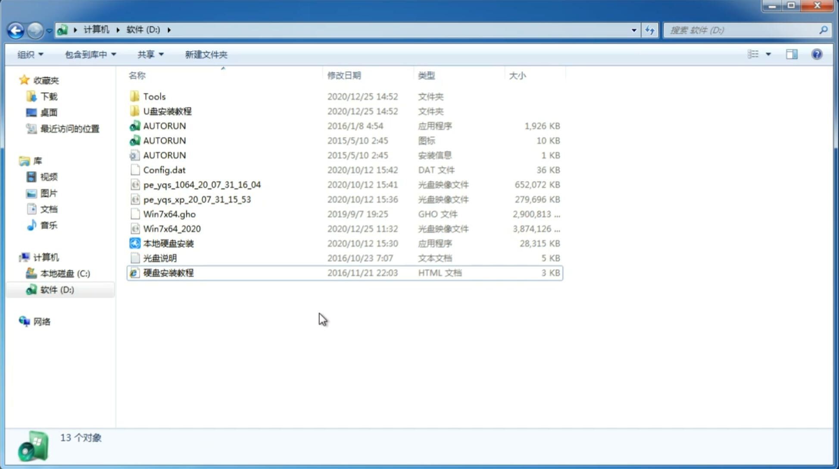Open 共享 dropdown menu
Viewport: 839px width, 469px height.
[x=150, y=53]
